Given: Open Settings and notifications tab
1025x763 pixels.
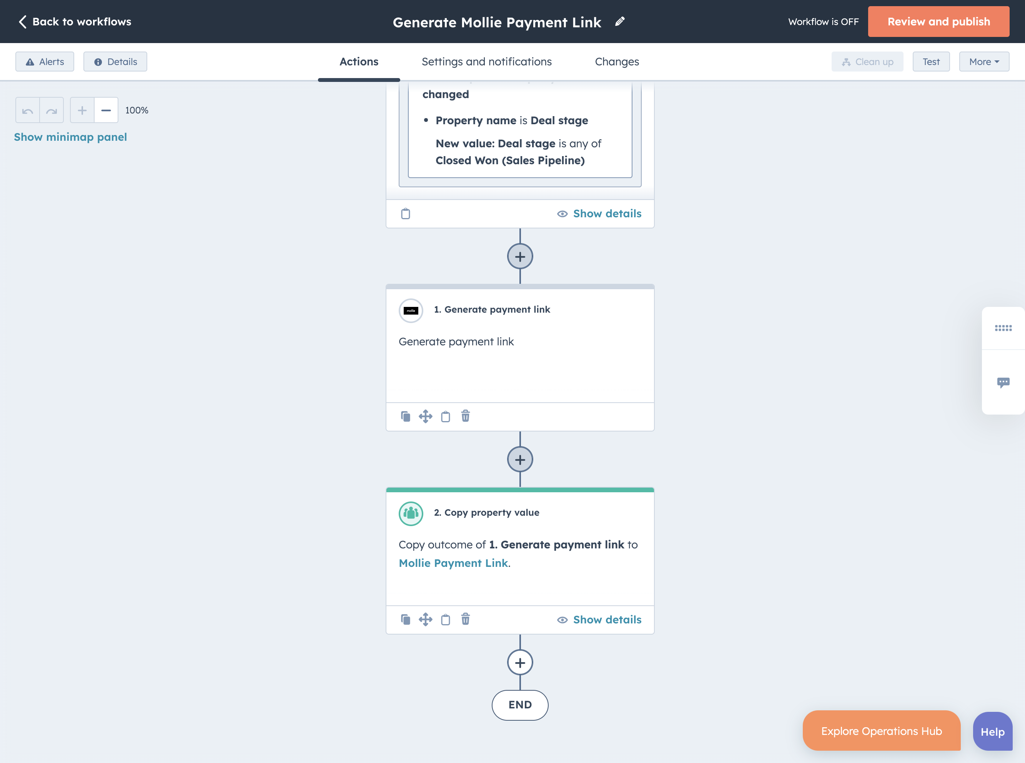Looking at the screenshot, I should 486,62.
